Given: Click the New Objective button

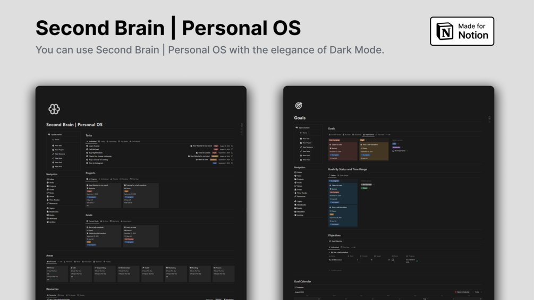Looking at the screenshot, I should (x=335, y=241).
